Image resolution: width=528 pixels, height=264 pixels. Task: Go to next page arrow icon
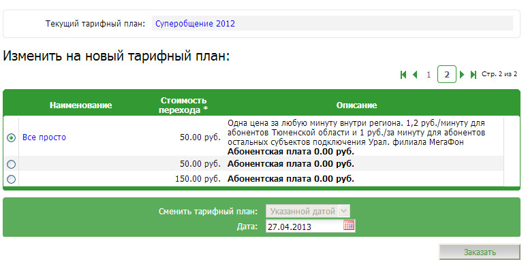pos(462,74)
